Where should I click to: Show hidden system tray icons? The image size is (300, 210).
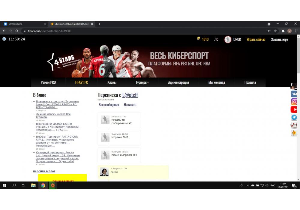pos(248,186)
